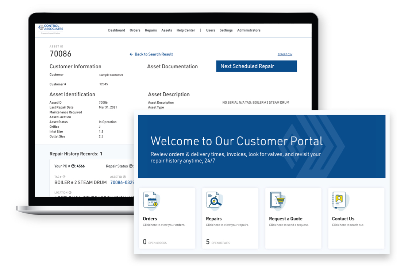Click help icon next to Your PO #

73,166
